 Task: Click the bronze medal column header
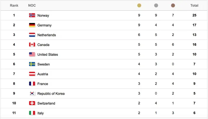point(173,6)
